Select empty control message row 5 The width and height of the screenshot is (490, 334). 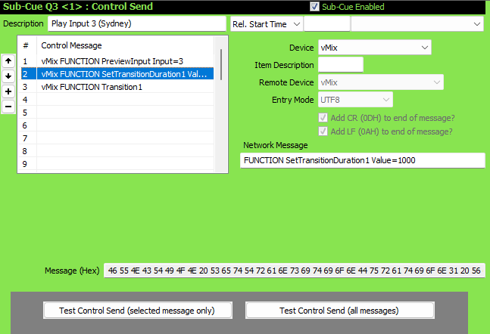tap(117, 113)
